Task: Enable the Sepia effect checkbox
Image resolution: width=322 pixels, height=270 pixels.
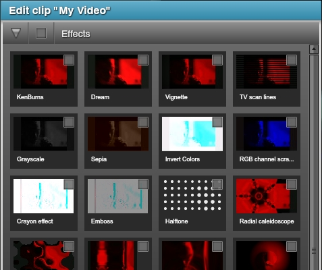Action: (143, 122)
